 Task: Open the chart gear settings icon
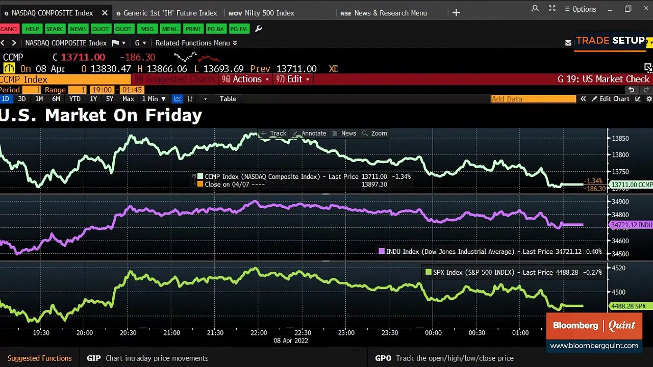click(649, 99)
